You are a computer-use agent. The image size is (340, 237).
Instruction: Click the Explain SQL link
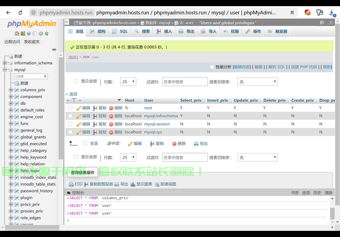click(277, 67)
